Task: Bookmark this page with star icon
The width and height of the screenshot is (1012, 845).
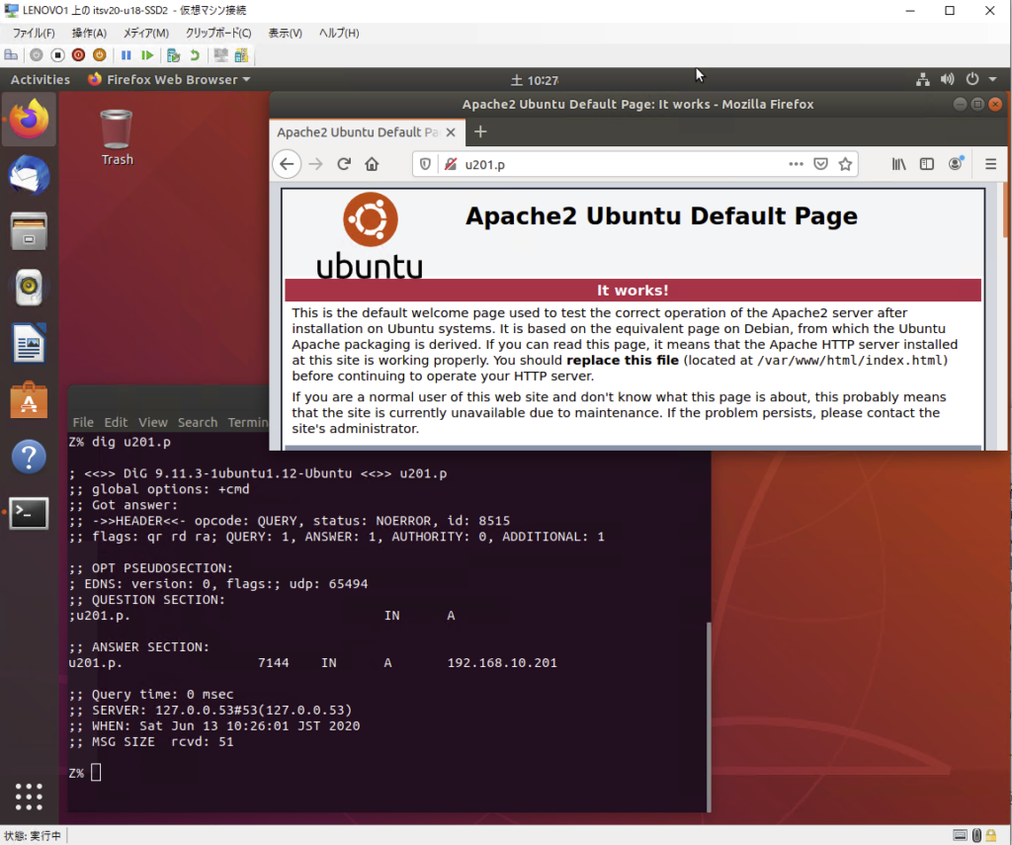Action: [845, 164]
